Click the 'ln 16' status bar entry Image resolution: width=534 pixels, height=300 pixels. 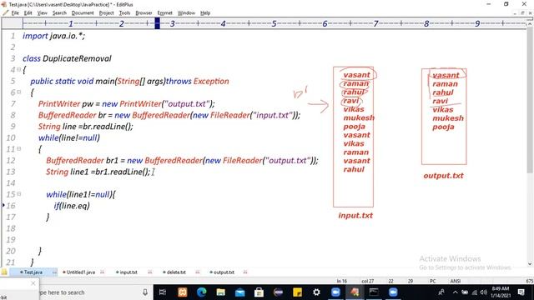tap(341, 281)
